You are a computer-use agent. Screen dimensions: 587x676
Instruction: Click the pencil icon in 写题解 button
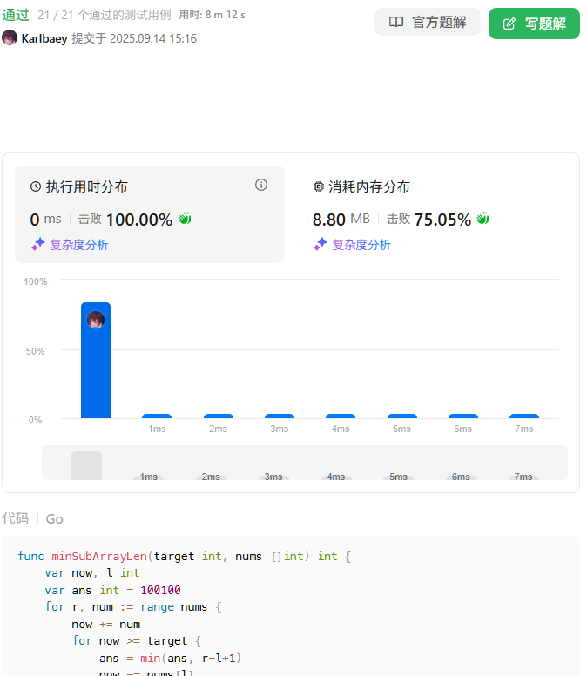point(509,24)
